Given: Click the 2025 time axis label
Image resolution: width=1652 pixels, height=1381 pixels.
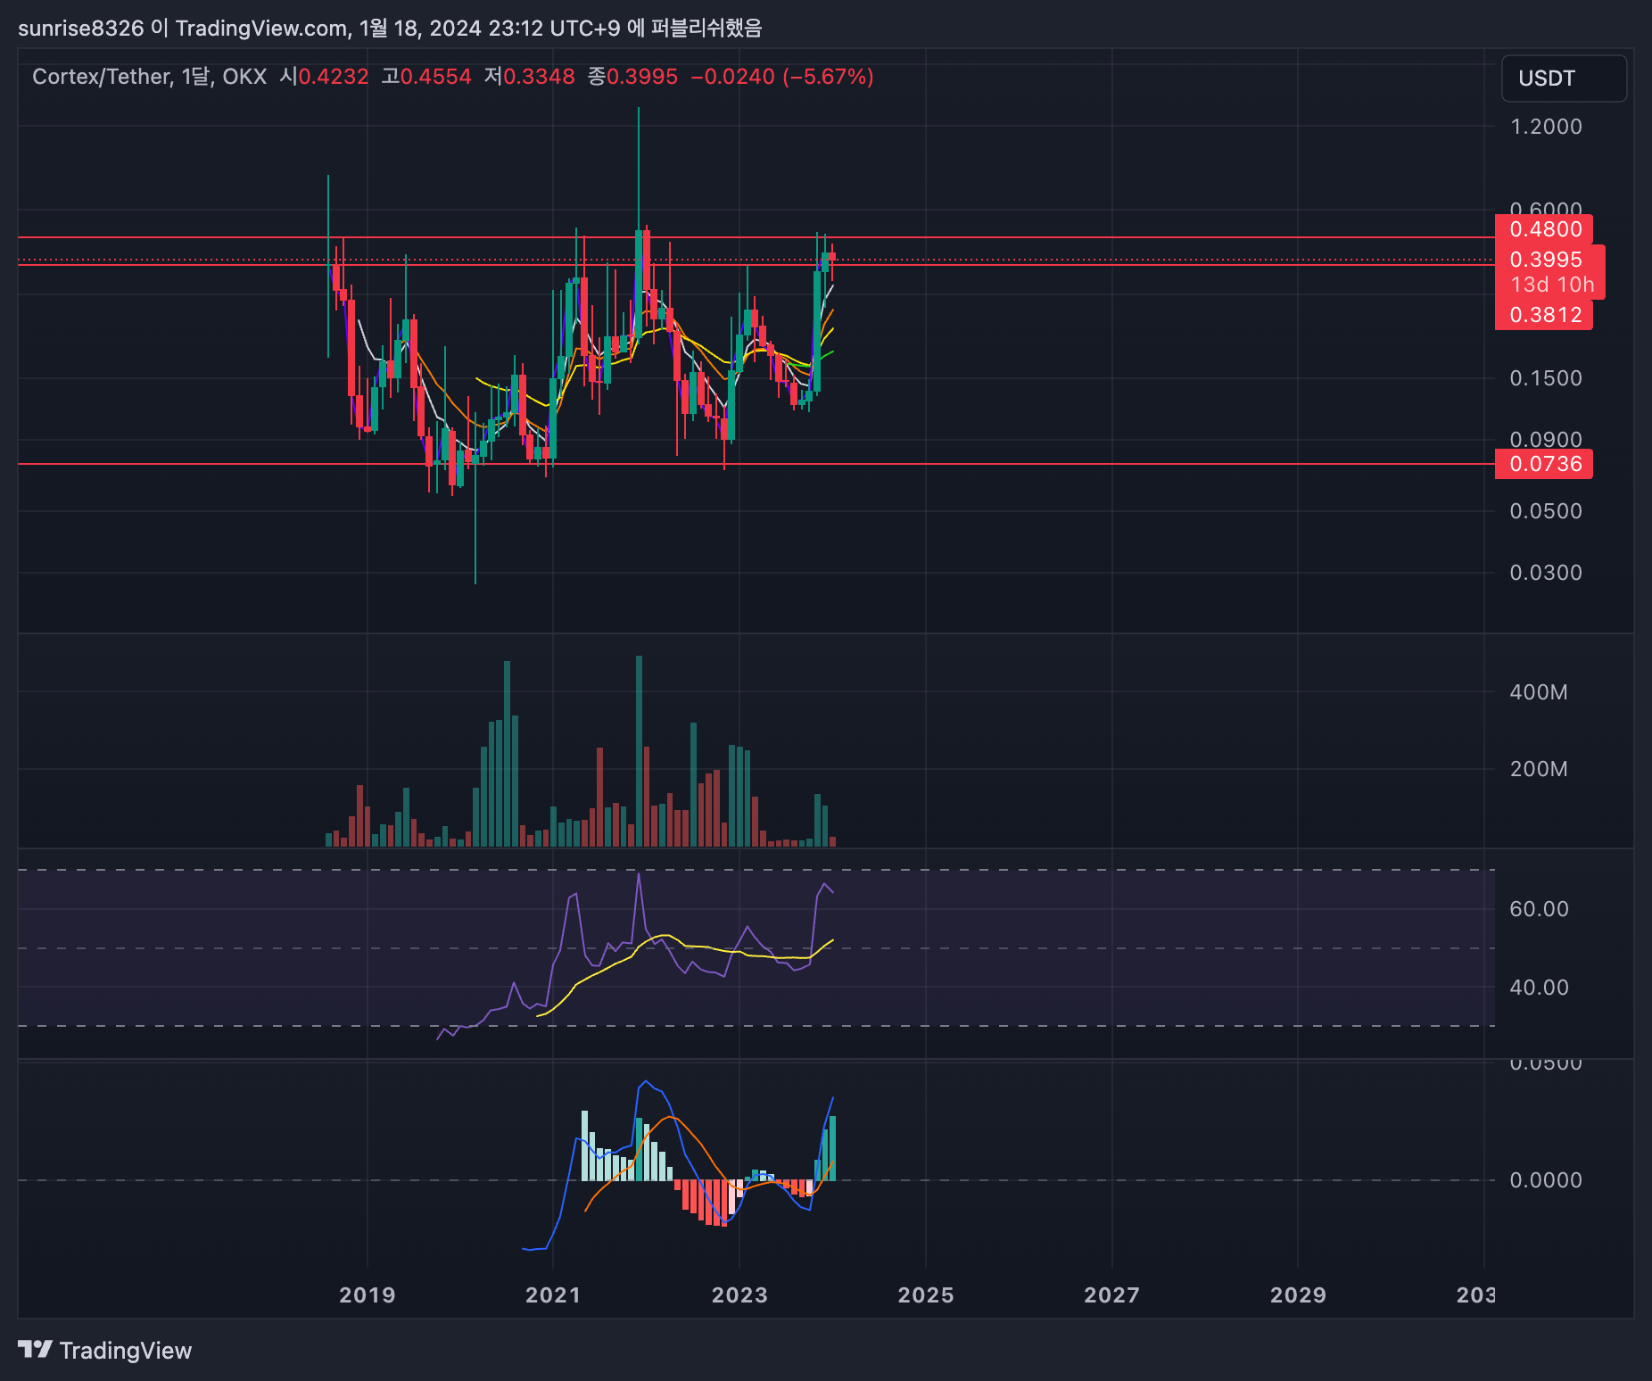Looking at the screenshot, I should (926, 1295).
